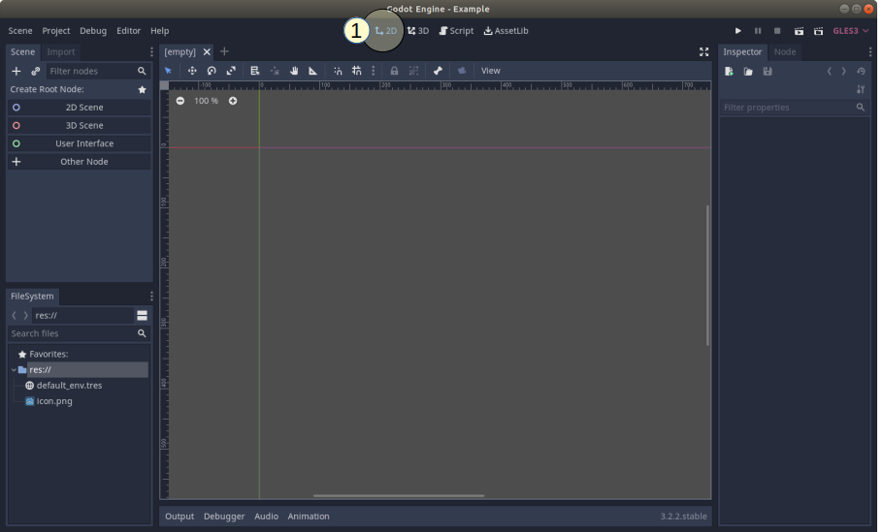Select the Pan Mode hand tool

(294, 71)
